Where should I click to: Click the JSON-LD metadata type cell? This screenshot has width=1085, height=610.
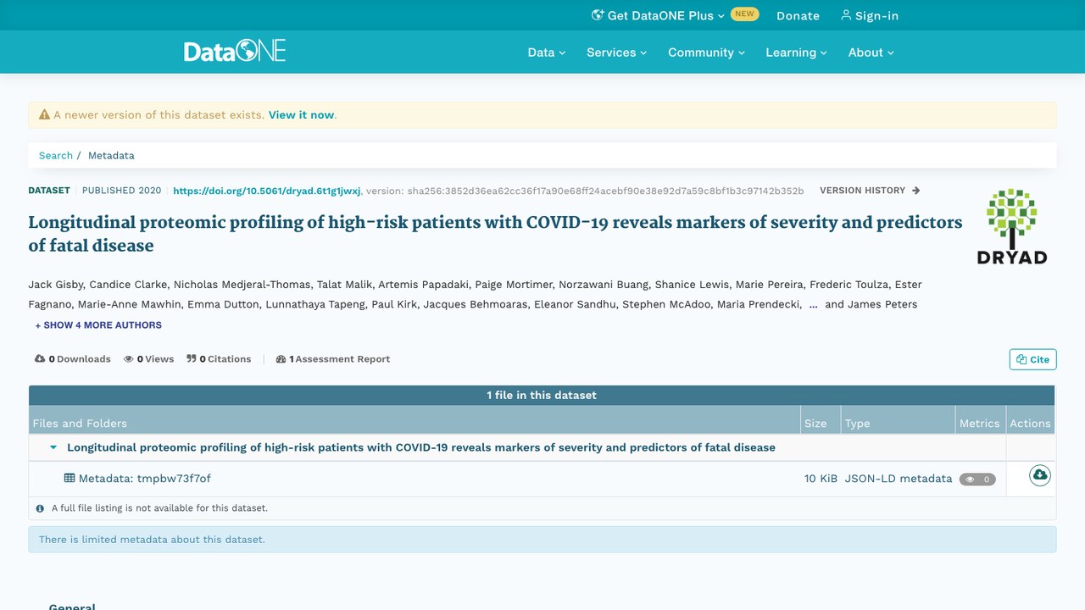click(x=899, y=479)
